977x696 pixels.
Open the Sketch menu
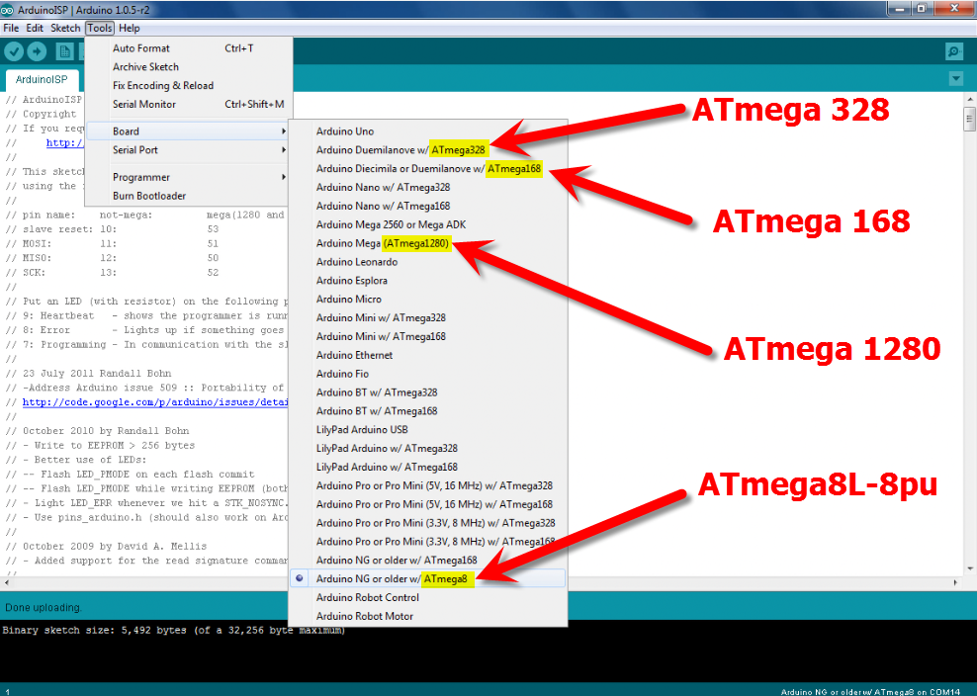(64, 28)
